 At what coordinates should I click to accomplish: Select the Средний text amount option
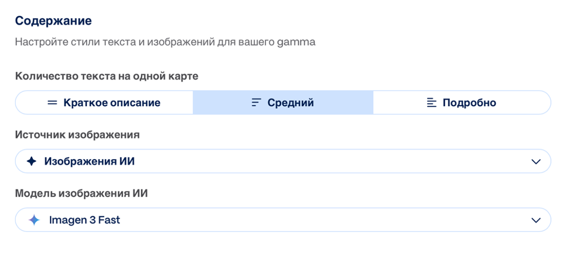pyautogui.click(x=290, y=103)
